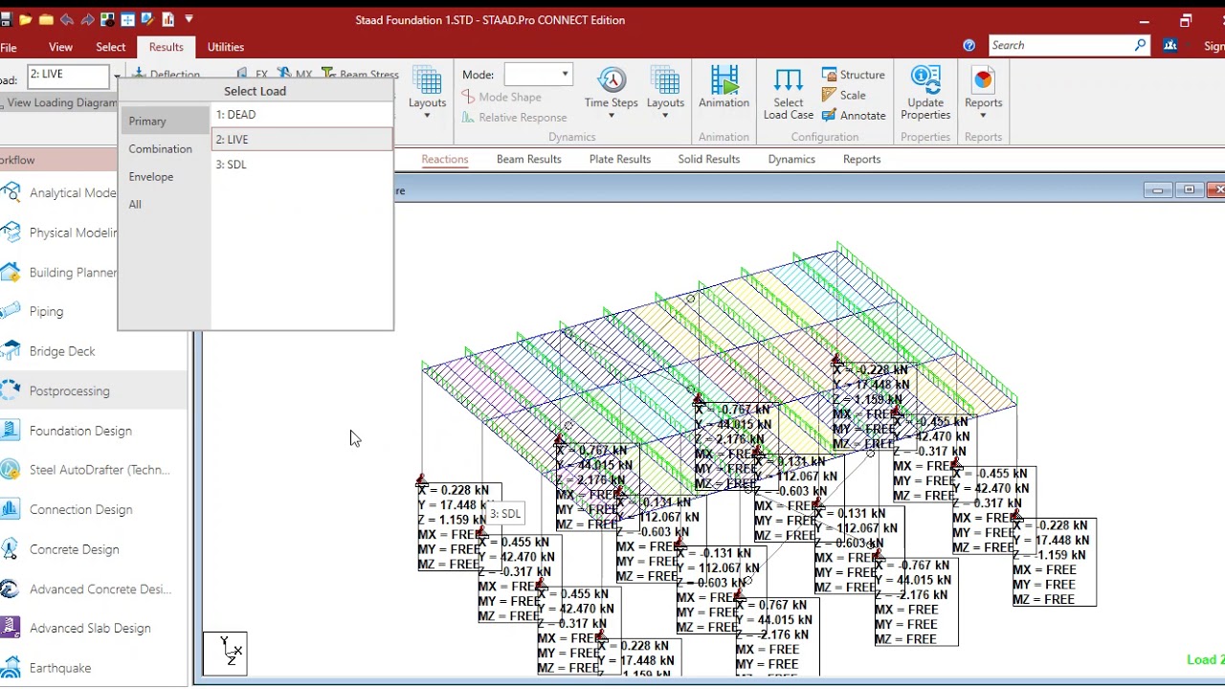1225x689 pixels.
Task: Open the Piping workflow
Action: (94, 311)
